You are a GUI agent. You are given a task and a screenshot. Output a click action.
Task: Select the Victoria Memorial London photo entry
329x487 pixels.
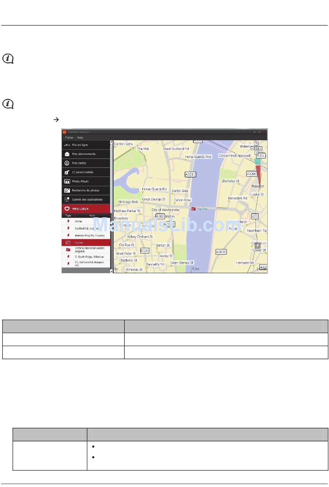click(86, 250)
